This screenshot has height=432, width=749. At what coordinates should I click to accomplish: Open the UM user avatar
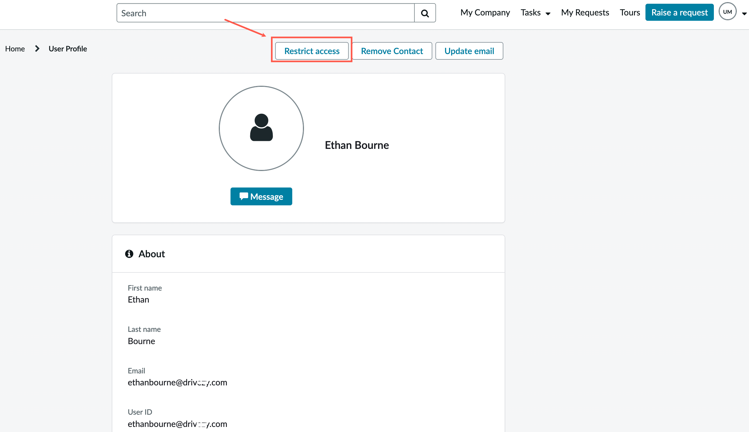[727, 11]
